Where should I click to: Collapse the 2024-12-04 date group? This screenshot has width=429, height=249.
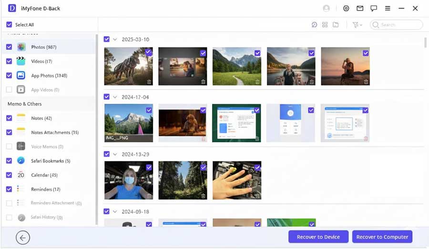(x=115, y=97)
